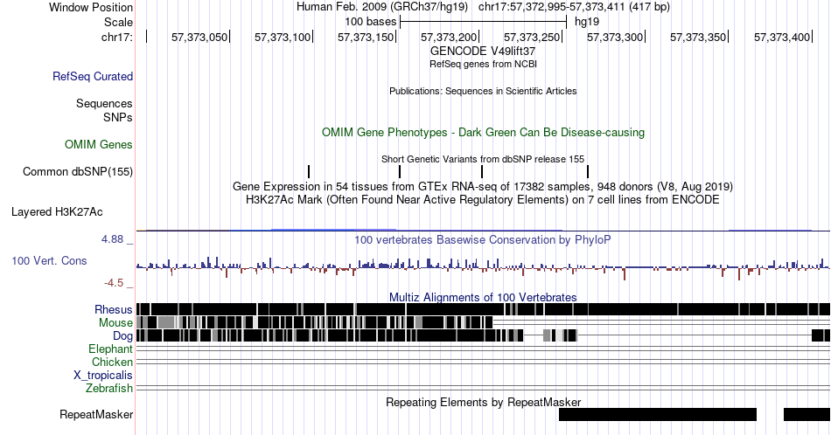Click the PhyloP Basewise Conservation title
831x435 pixels.
[x=483, y=239]
